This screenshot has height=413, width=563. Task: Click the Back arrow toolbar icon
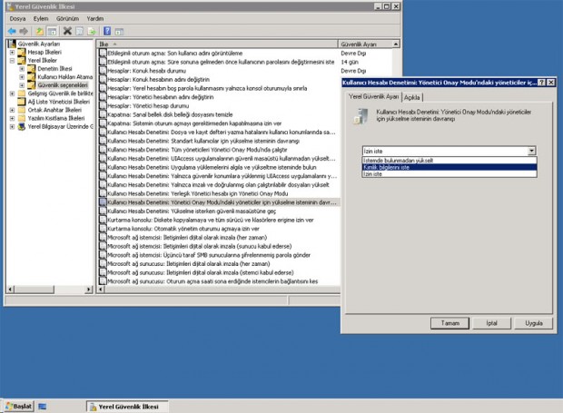10,30
